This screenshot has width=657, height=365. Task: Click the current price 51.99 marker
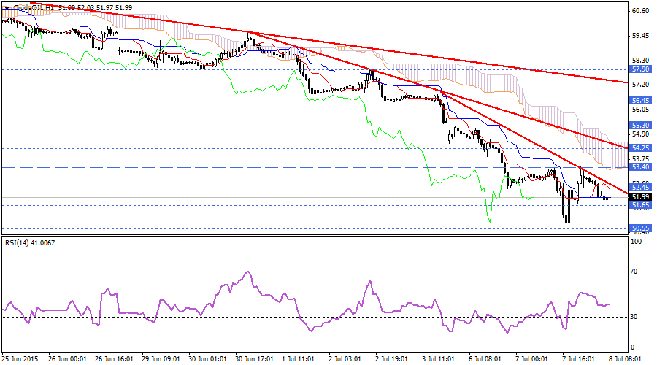click(639, 197)
